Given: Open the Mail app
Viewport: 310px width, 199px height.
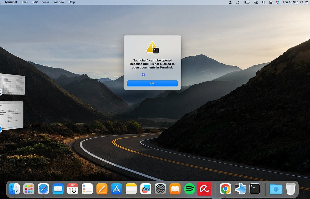Looking at the screenshot, I should (58, 189).
